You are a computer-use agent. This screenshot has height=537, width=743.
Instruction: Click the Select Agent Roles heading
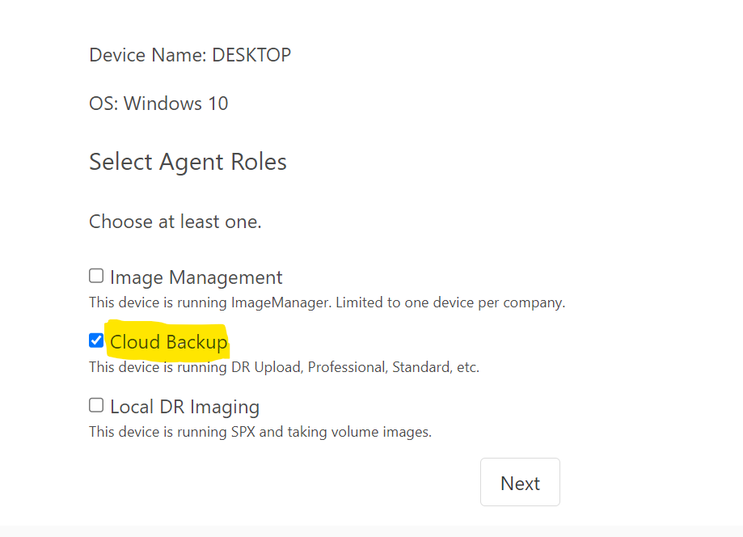click(188, 162)
